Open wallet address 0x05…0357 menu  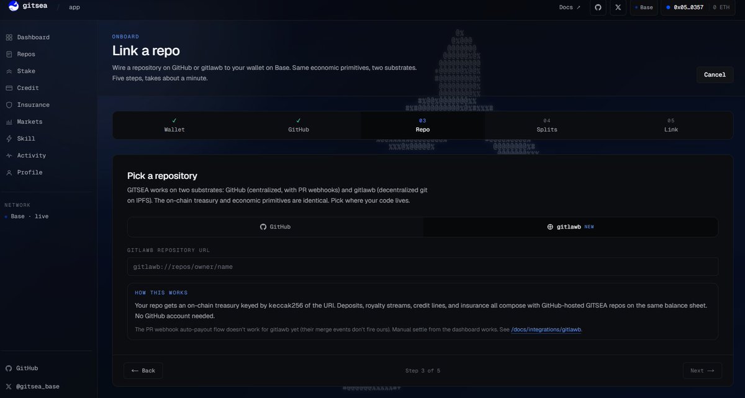click(684, 7)
